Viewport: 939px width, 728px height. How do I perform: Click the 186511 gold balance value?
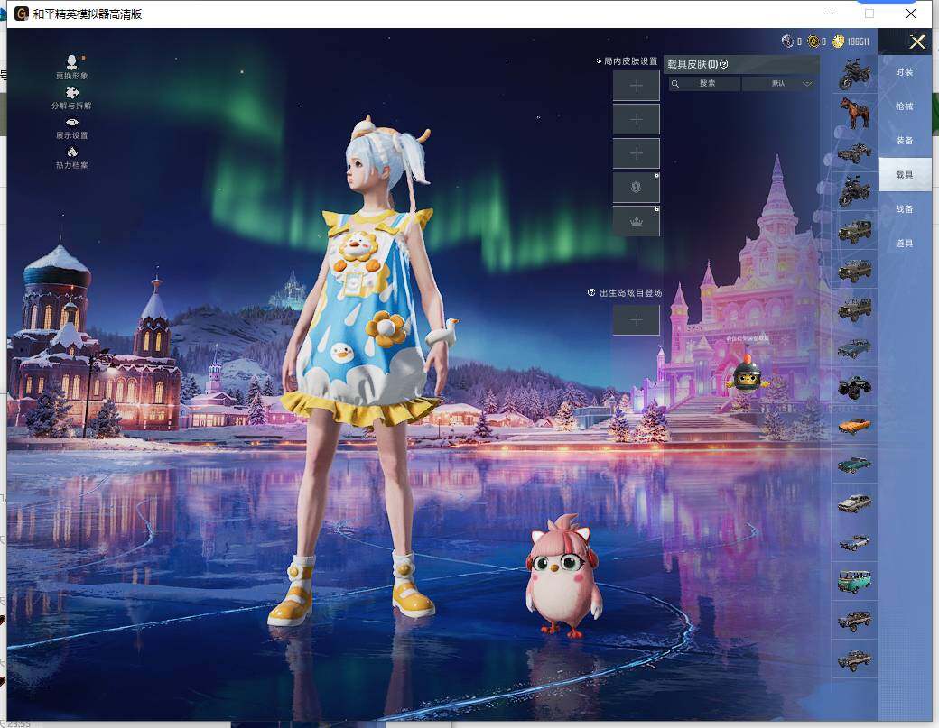coord(858,41)
